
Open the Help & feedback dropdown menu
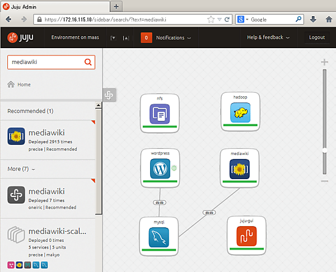[x=268, y=37]
